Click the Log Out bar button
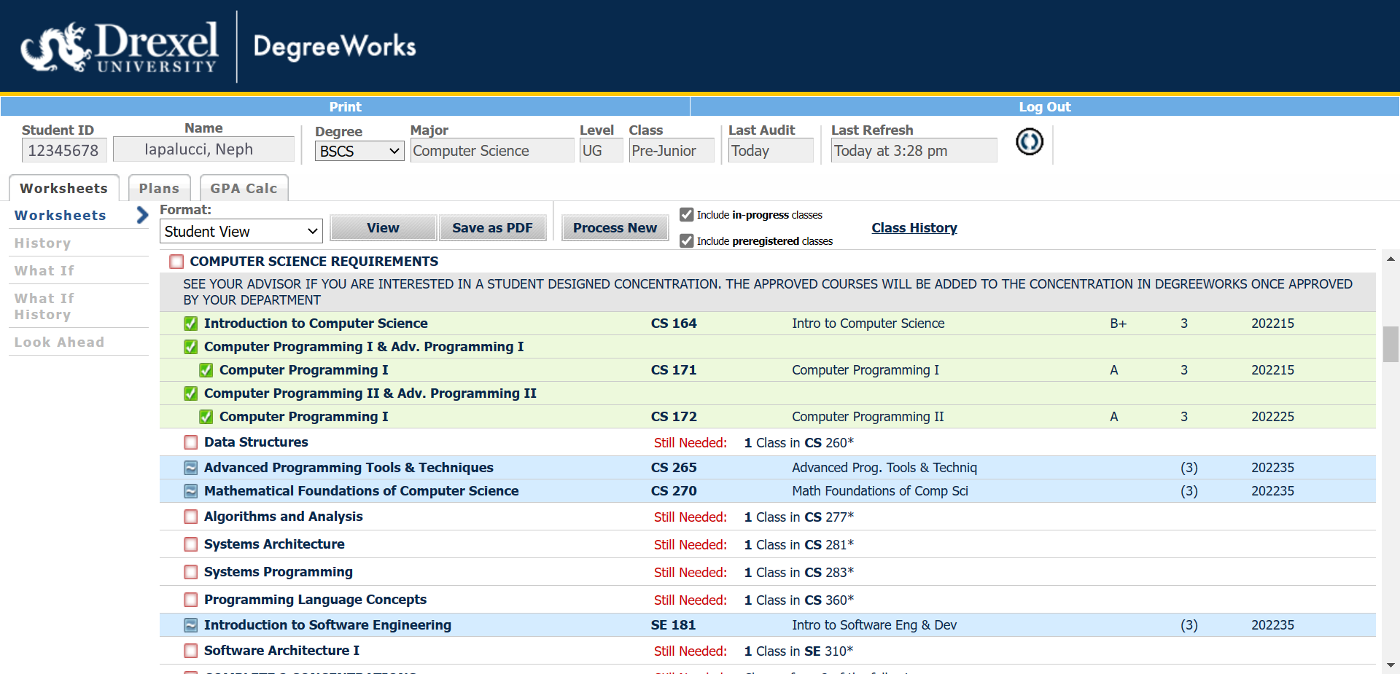Viewport: 1400px width, 674px height. coord(1044,106)
